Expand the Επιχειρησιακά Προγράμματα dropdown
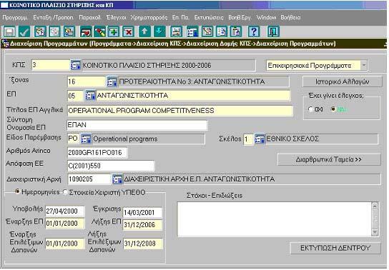389x270 pixels. [x=363, y=66]
